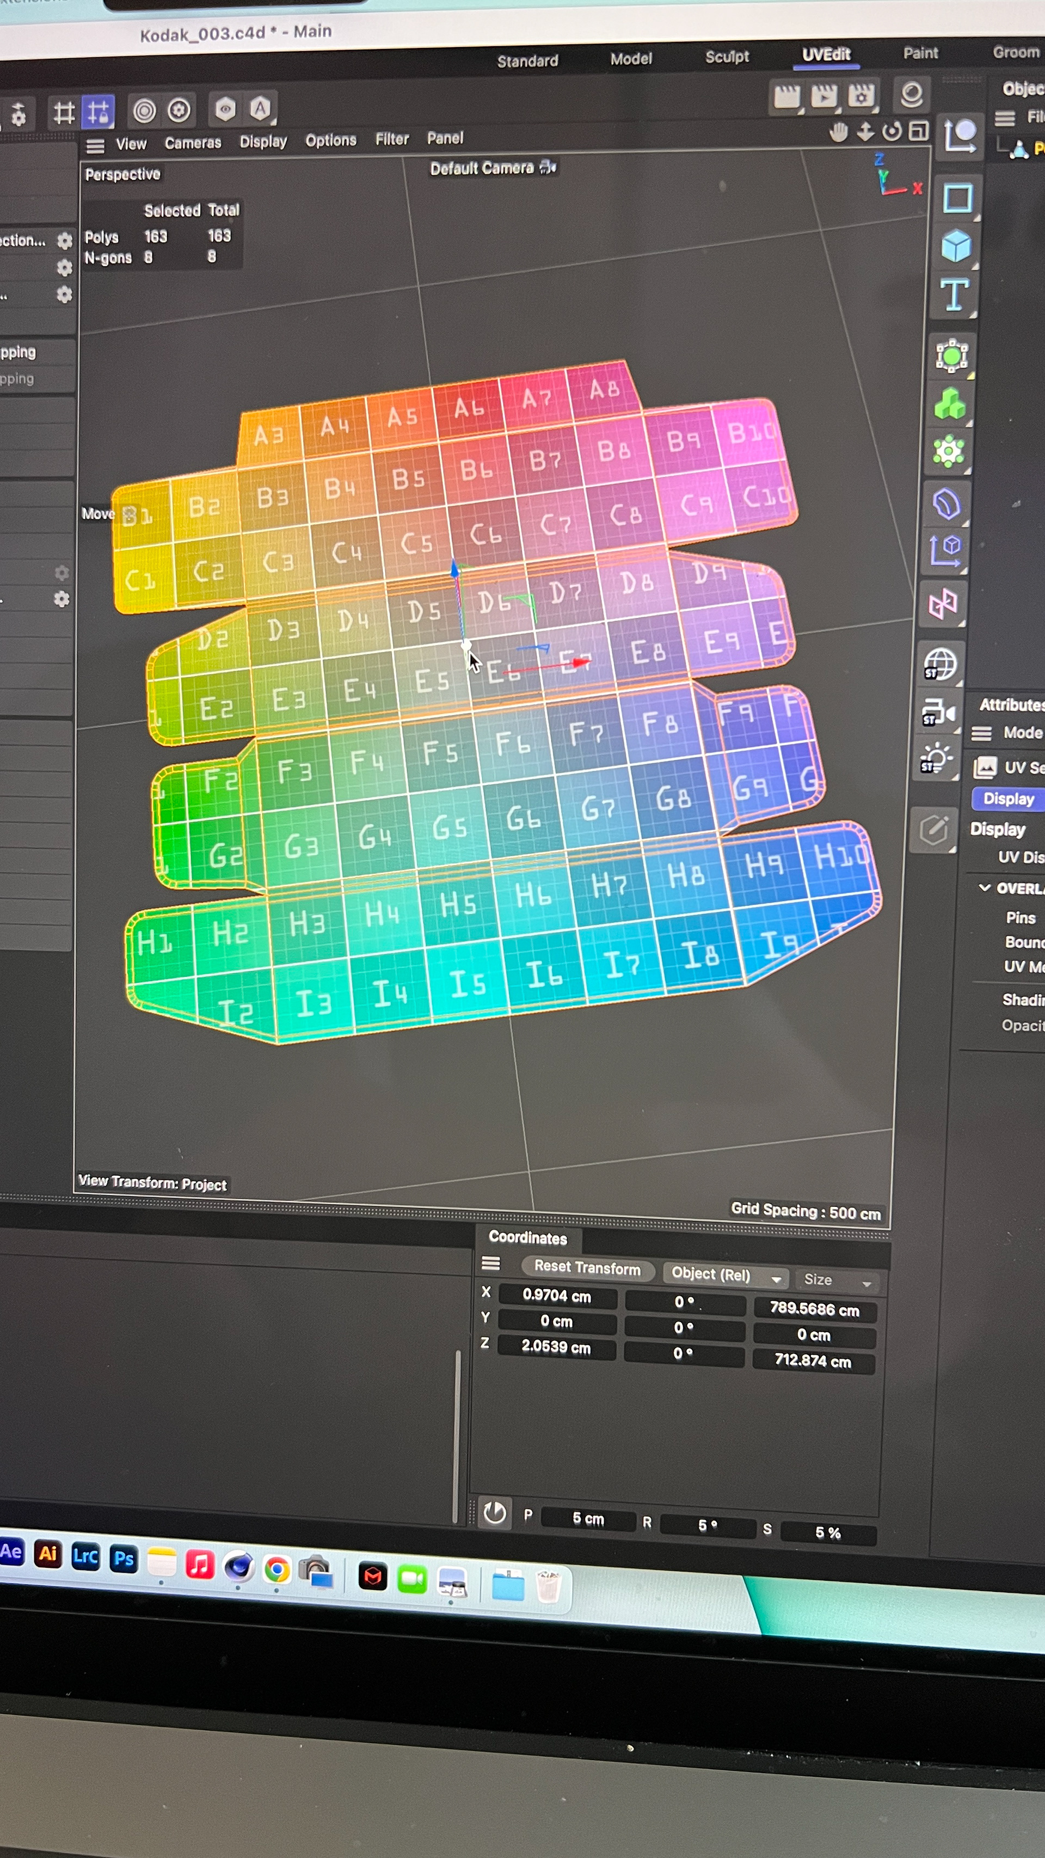Open the viewport Display menu

(263, 142)
